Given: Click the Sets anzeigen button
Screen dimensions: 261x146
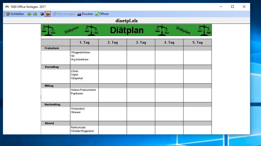Looking at the screenshot, I should [64, 14].
